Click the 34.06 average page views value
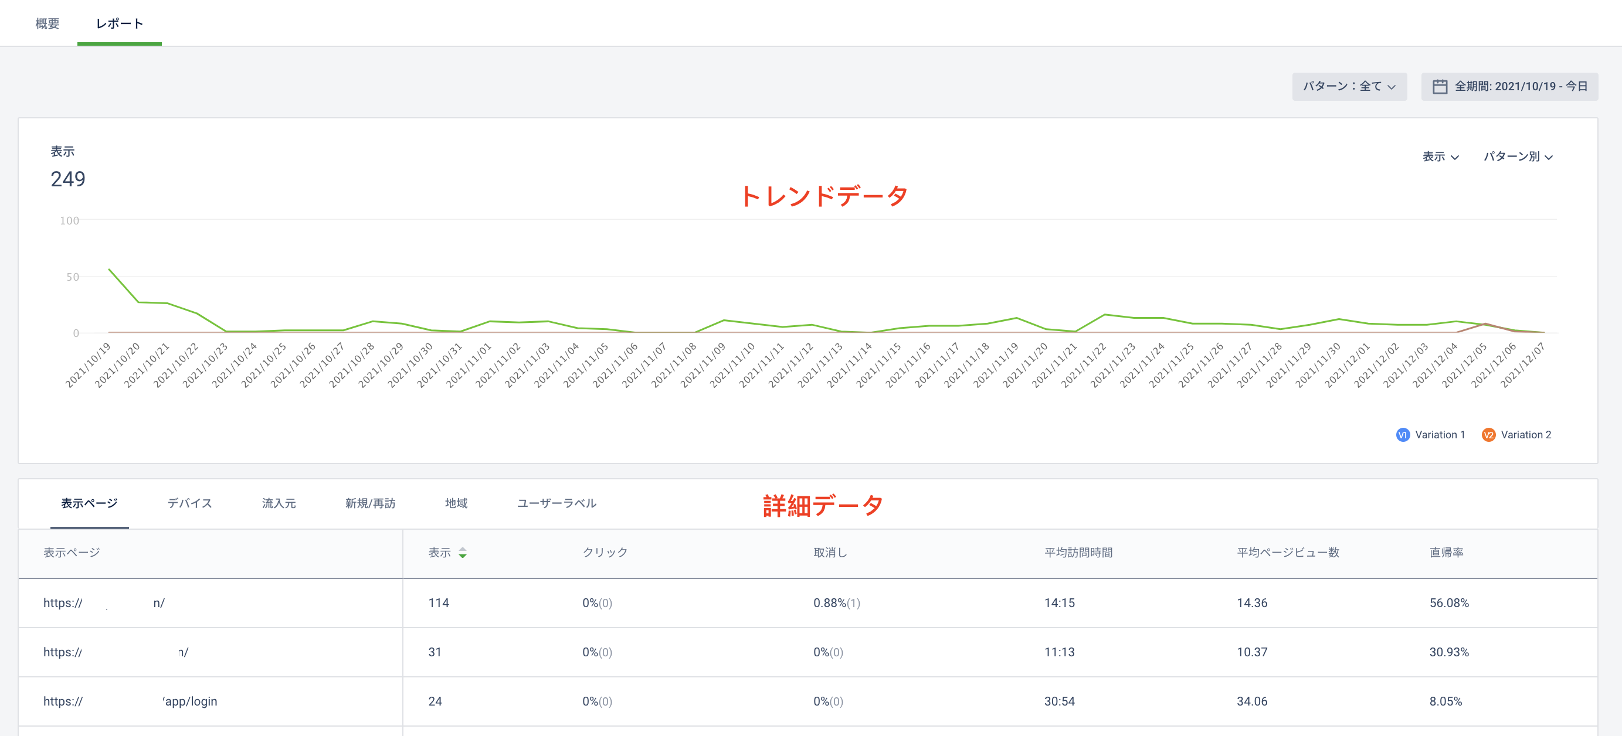The width and height of the screenshot is (1622, 736). click(1253, 701)
